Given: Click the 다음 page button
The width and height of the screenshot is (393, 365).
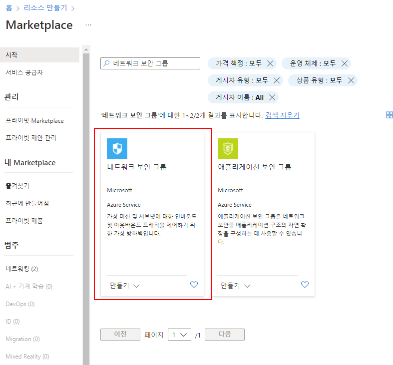Looking at the screenshot, I should pos(225,335).
